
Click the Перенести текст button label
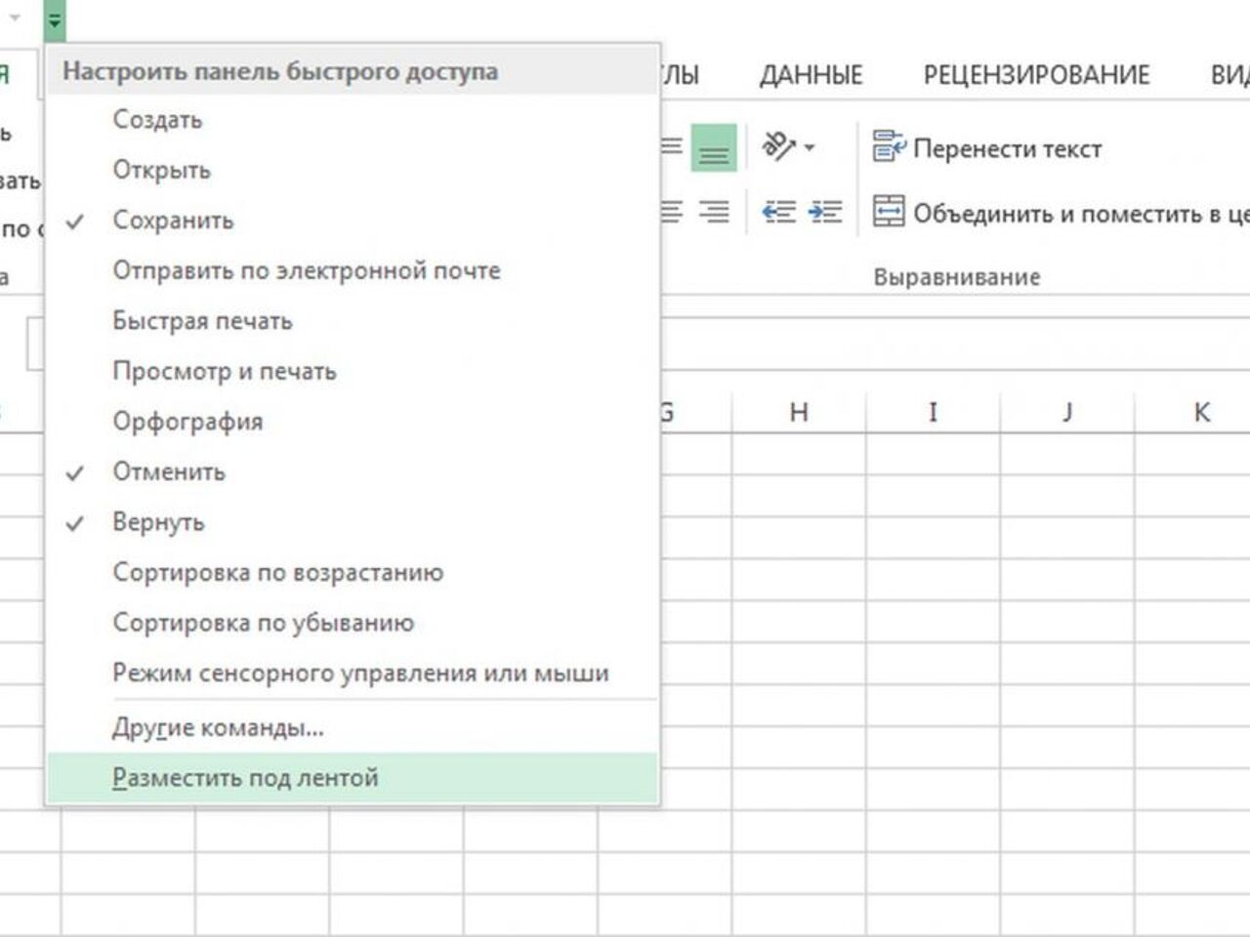1007,149
